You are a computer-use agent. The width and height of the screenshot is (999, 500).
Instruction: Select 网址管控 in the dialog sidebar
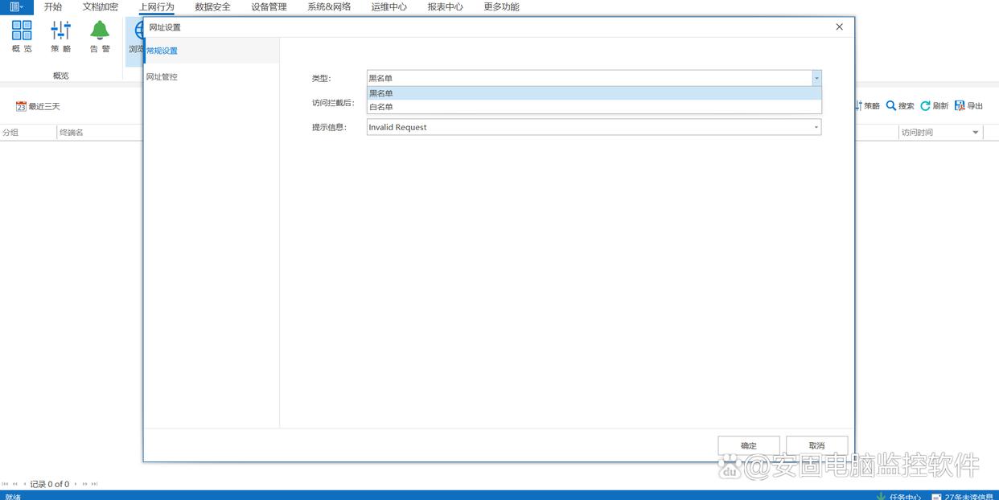(162, 77)
